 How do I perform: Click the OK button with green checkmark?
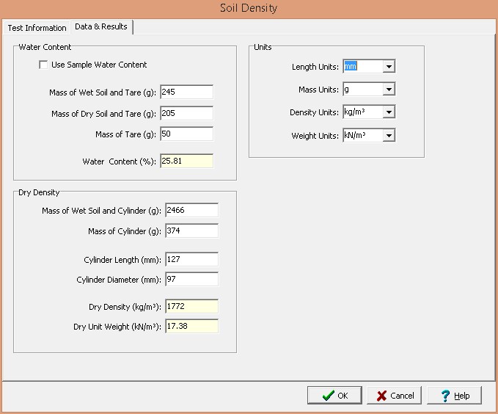click(334, 396)
